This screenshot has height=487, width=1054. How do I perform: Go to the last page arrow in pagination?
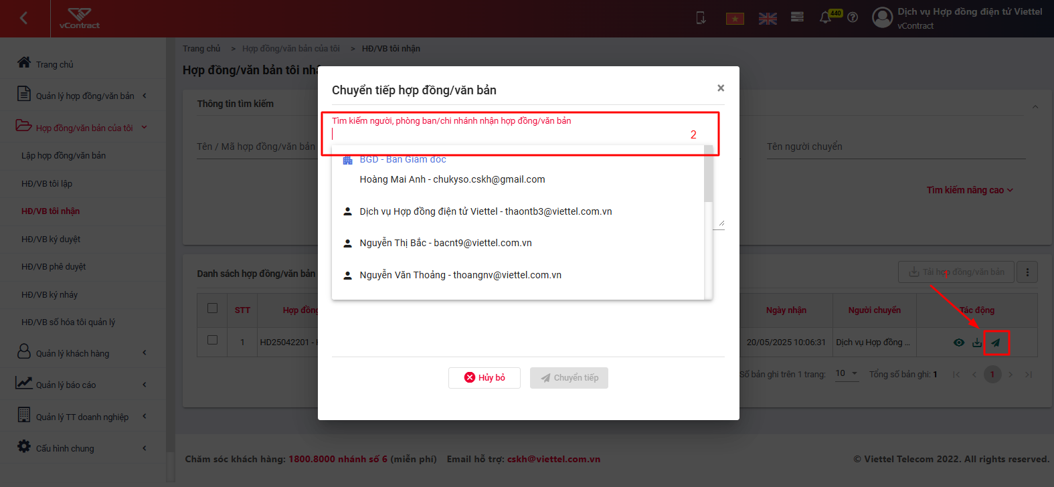coord(1029,375)
